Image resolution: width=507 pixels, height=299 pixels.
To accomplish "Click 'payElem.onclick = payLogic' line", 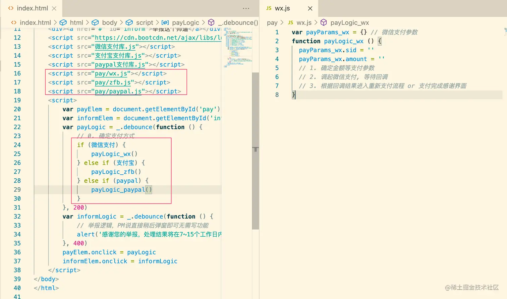I will [109, 252].
